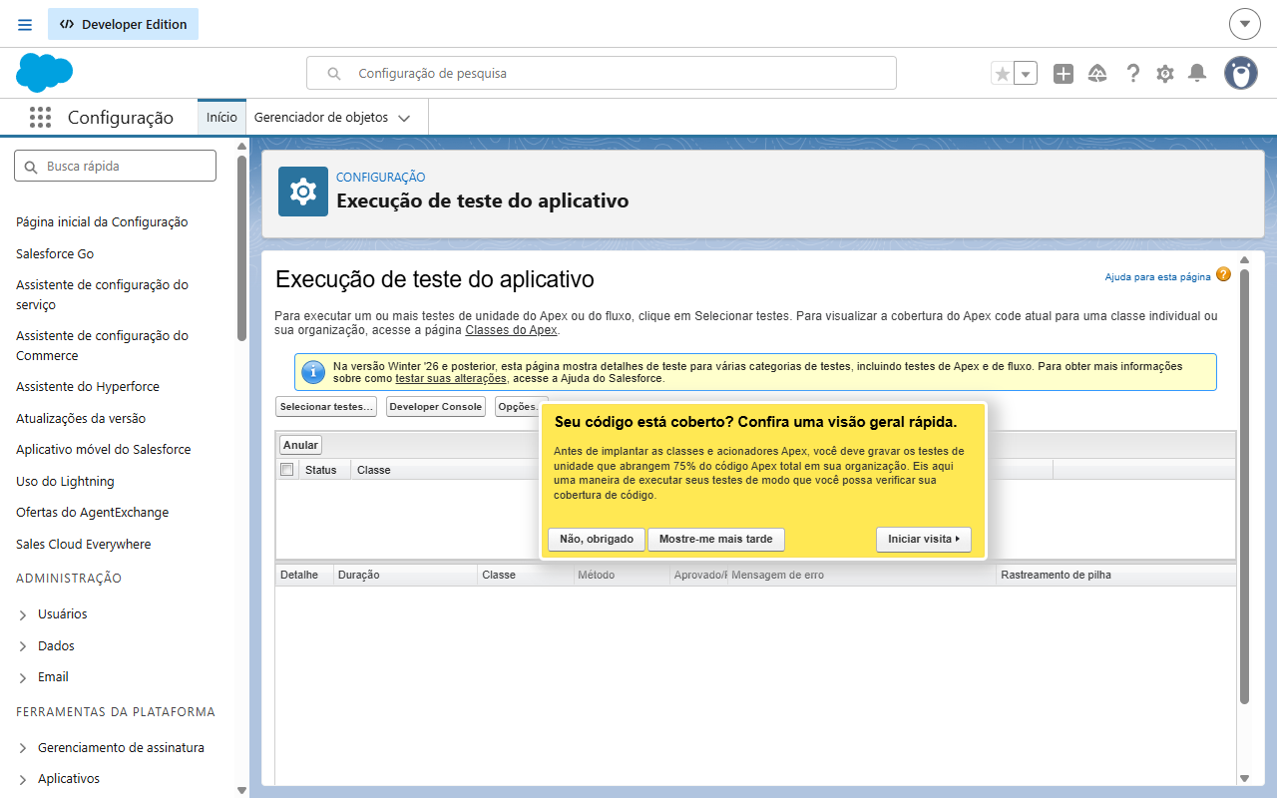
Task: Open the App Launcher dots icon
Action: (40, 117)
